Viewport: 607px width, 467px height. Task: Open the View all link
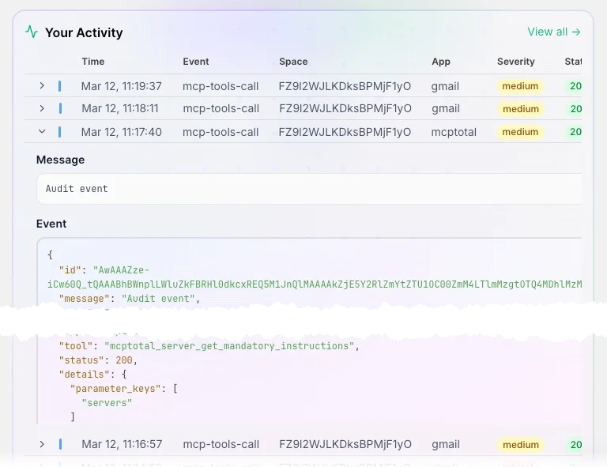point(554,32)
